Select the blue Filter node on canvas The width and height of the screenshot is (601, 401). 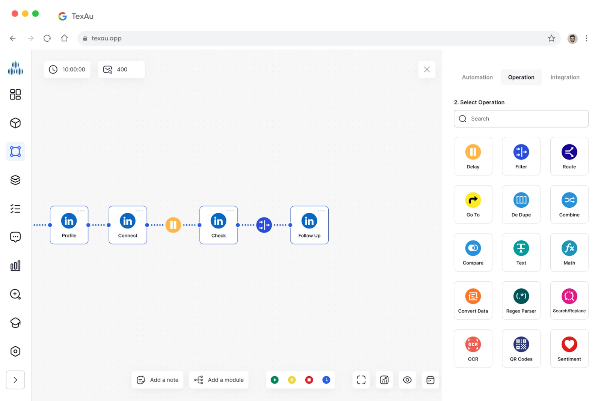264,225
